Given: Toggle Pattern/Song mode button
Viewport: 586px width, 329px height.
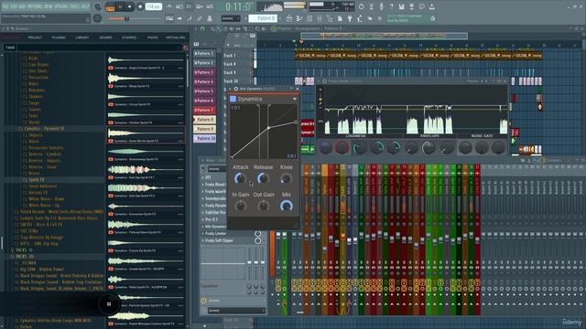Looking at the screenshot, I should pyautogui.click(x=110, y=6).
